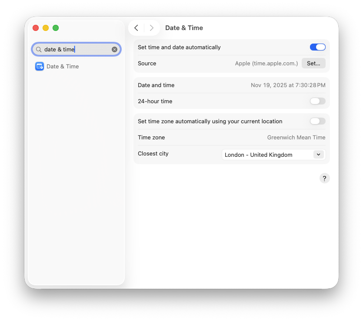Minimize the window with the yellow button
This screenshot has width=363, height=321.
tap(46, 28)
